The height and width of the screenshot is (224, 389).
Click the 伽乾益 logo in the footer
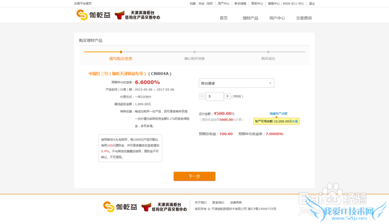[x=120, y=207]
